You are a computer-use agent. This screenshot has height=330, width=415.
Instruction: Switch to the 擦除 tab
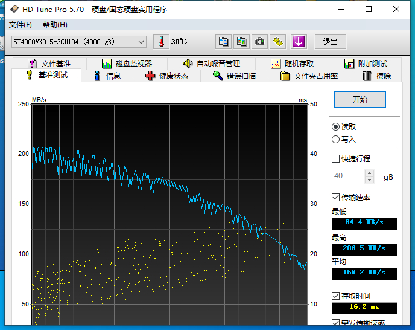pyautogui.click(x=376, y=76)
